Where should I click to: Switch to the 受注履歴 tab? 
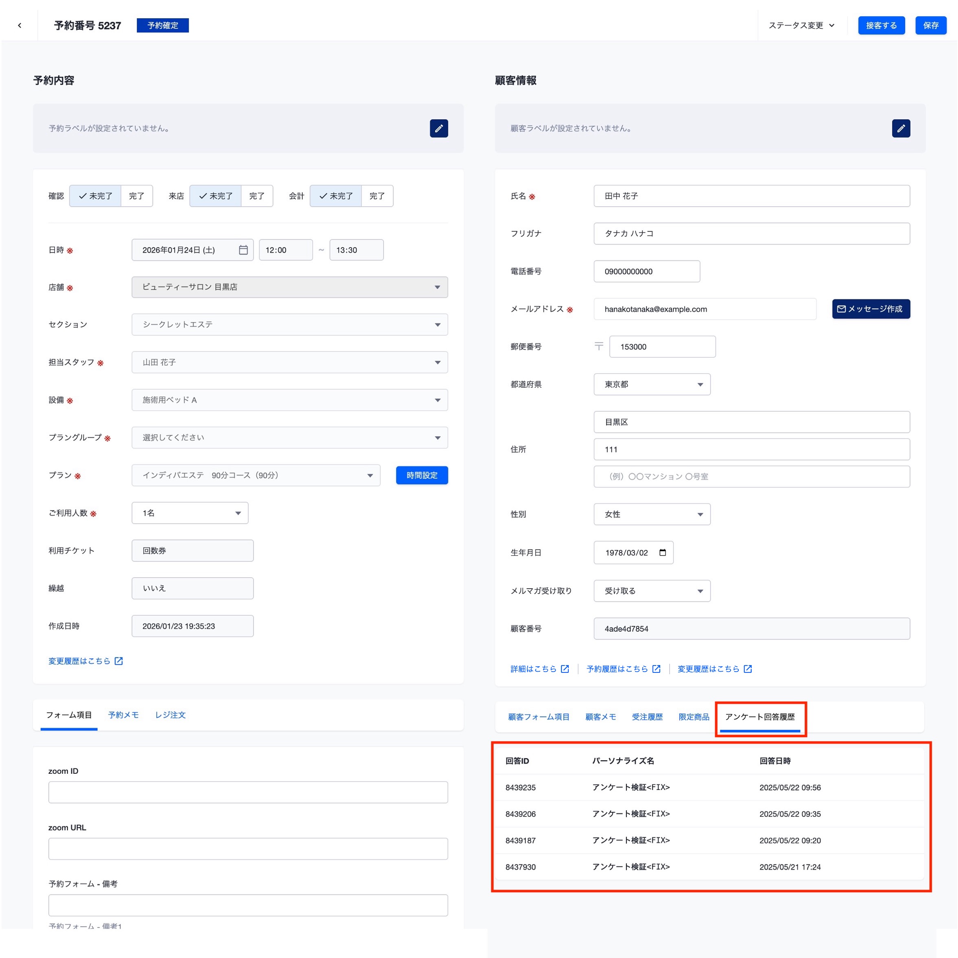pyautogui.click(x=647, y=717)
